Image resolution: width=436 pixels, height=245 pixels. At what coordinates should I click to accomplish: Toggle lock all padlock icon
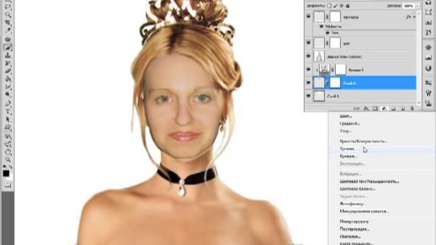347,6
